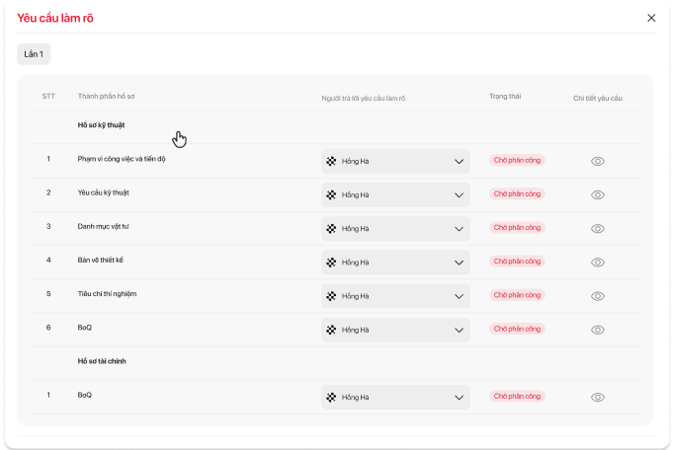View details of BoQ in Hồ sơ tài chính
The height and width of the screenshot is (450, 675).
597,397
